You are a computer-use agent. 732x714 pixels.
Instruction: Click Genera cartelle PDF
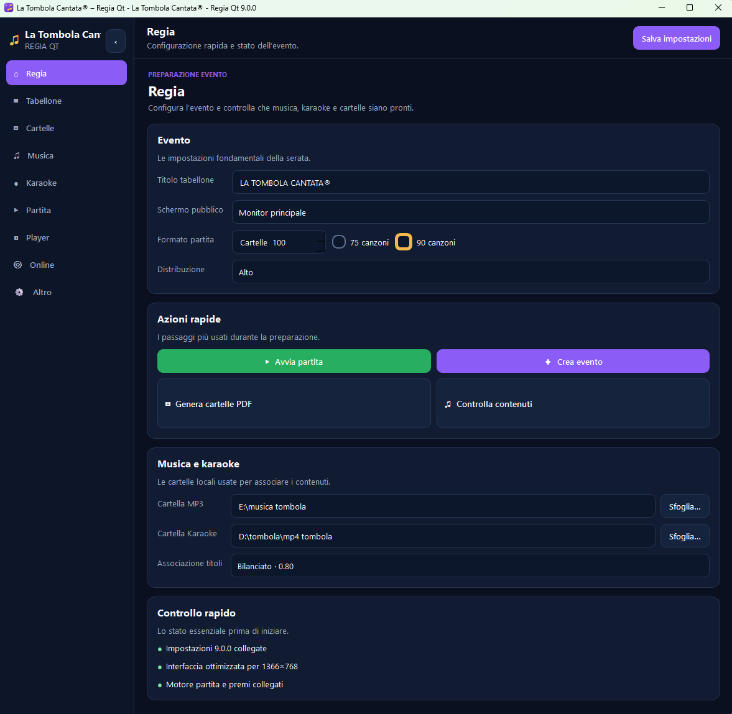(294, 403)
